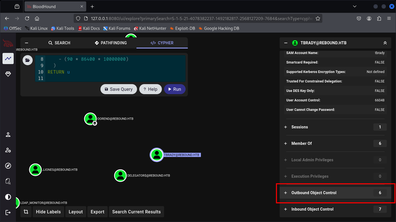This screenshot has width=396, height=222.
Task: Toggle dark mode with half-circle icon
Action: tap(8, 197)
